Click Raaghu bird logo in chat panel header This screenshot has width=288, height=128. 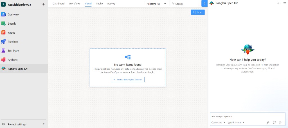(x=211, y=3)
